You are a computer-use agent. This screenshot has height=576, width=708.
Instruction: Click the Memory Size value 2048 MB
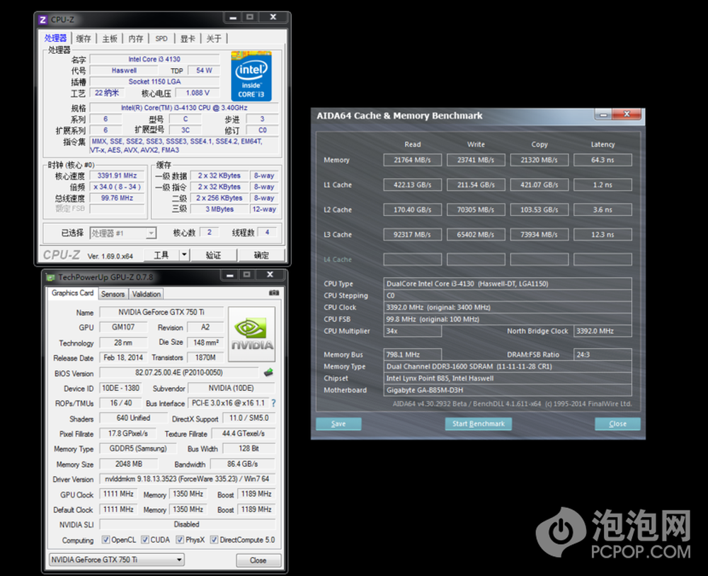tap(129, 464)
